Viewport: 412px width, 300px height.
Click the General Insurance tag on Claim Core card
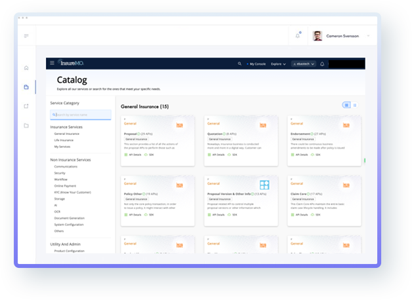[x=303, y=199]
